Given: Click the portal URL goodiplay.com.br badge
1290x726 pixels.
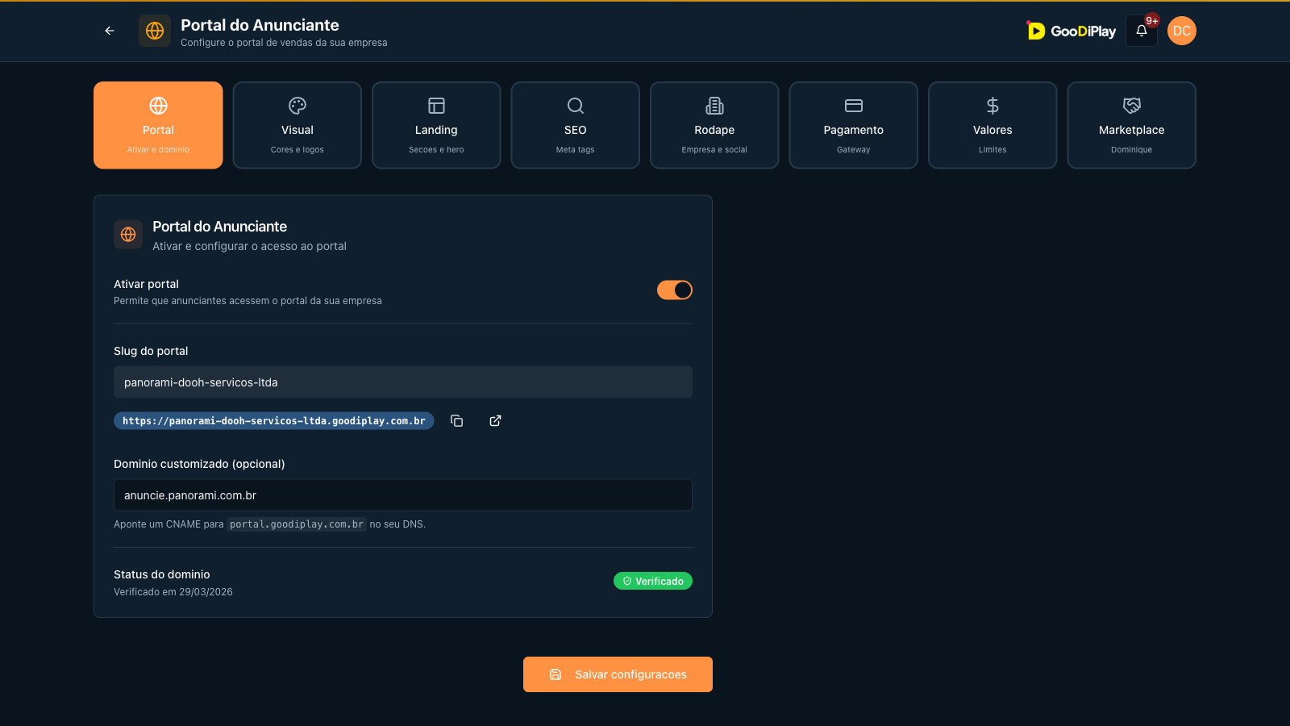Looking at the screenshot, I should click(274, 421).
